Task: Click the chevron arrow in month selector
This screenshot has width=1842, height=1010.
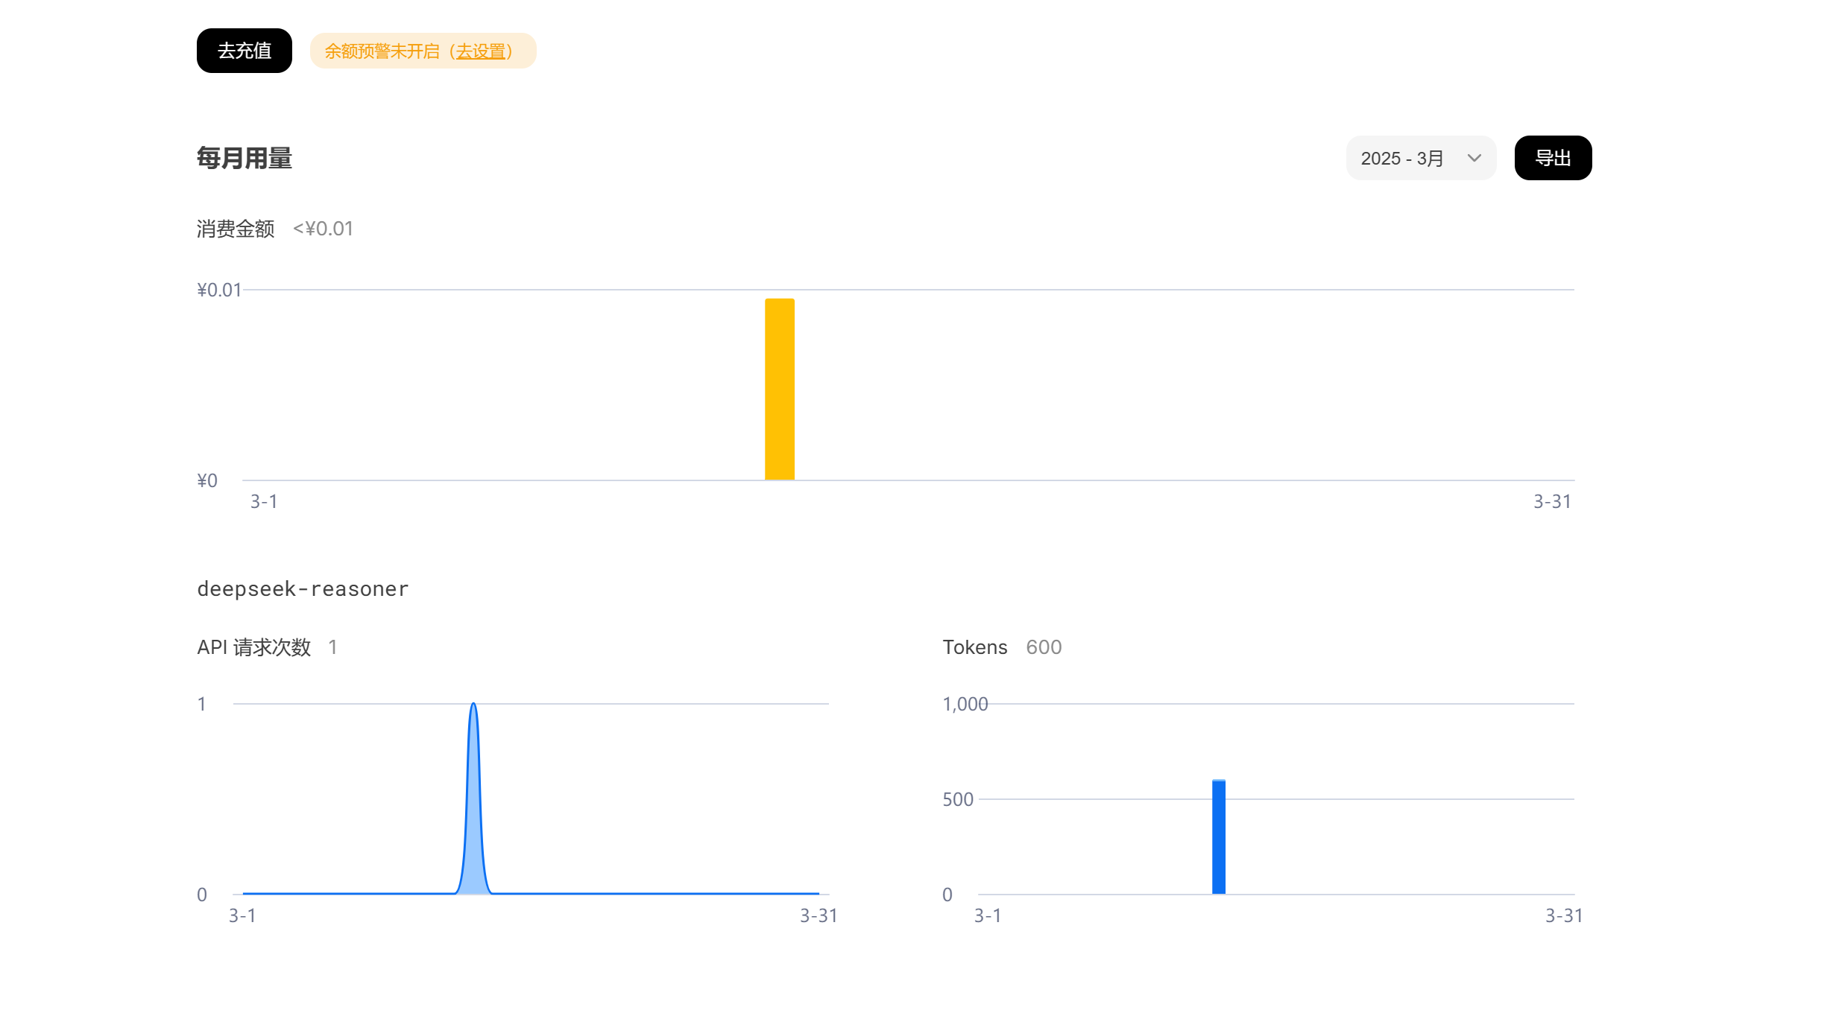Action: point(1474,158)
